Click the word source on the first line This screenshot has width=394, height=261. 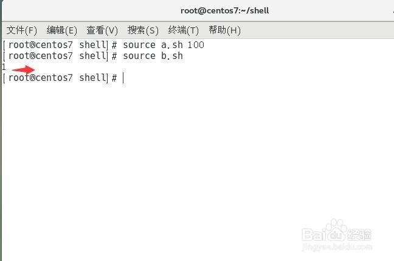(139, 45)
